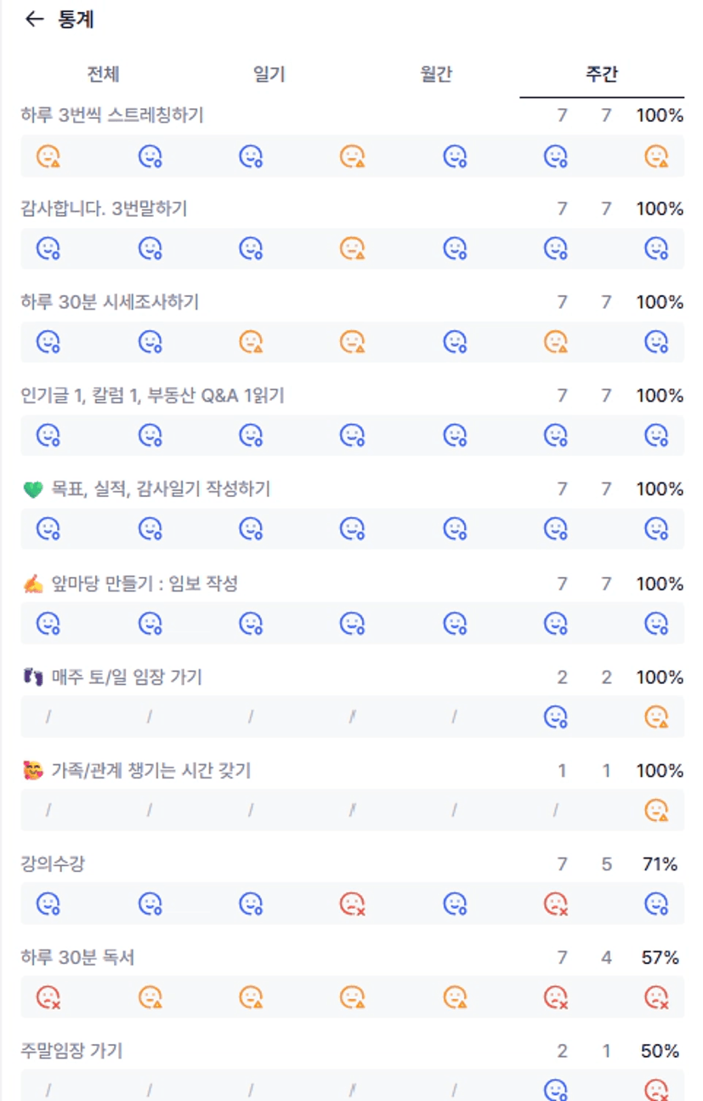Click first-day red face in 하루 30분 독서 row
Image resolution: width=703 pixels, height=1101 pixels.
48,996
